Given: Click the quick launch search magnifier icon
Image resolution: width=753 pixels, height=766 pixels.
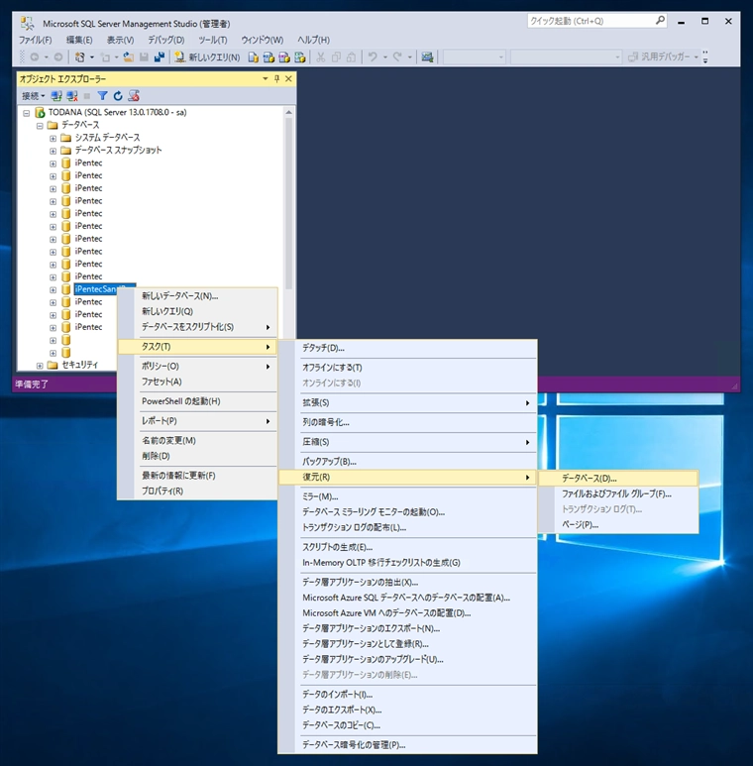Looking at the screenshot, I should click(660, 21).
